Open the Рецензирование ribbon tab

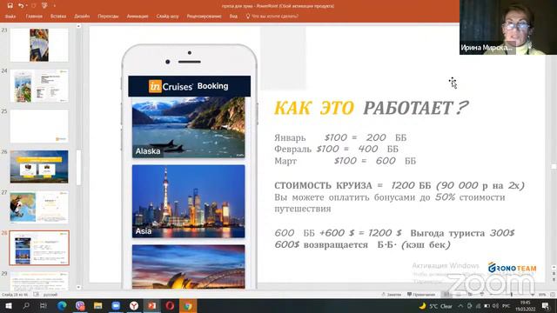tap(205, 16)
